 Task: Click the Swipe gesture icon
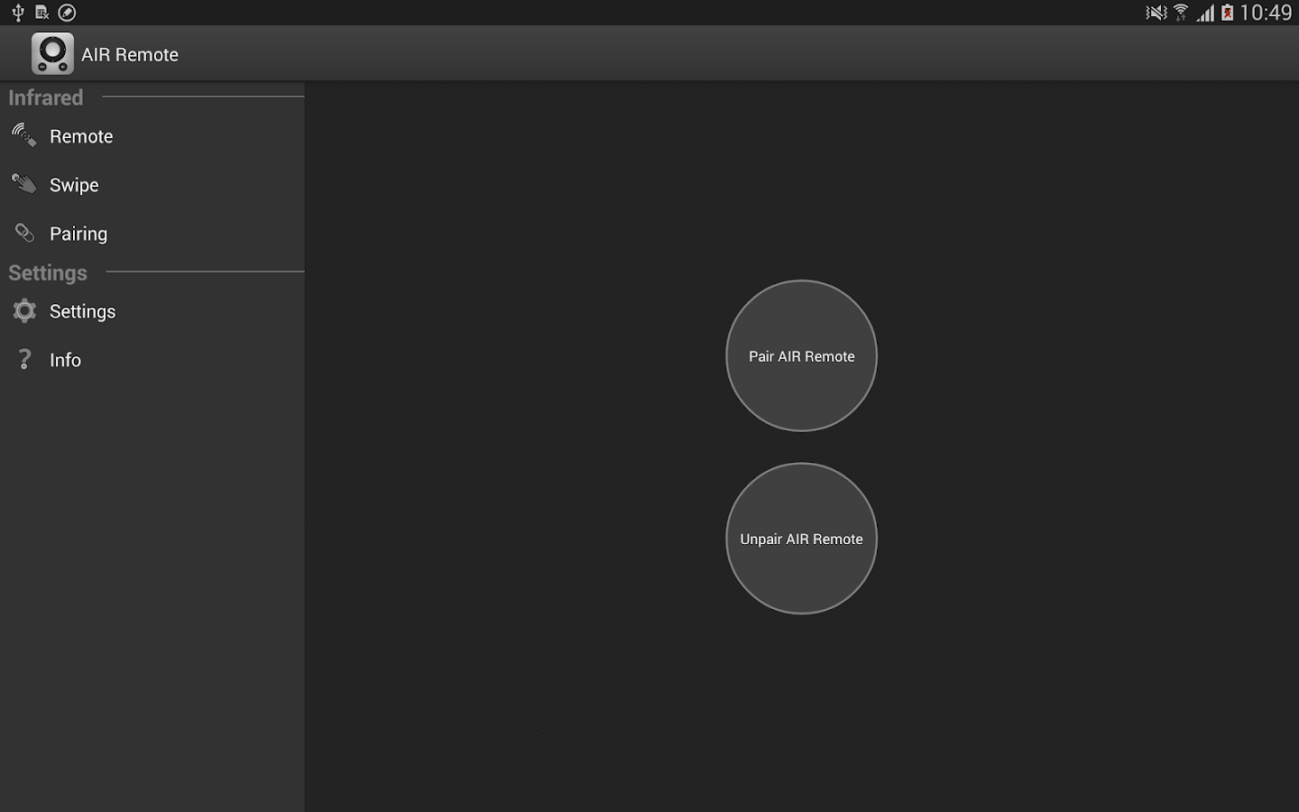pyautogui.click(x=23, y=184)
